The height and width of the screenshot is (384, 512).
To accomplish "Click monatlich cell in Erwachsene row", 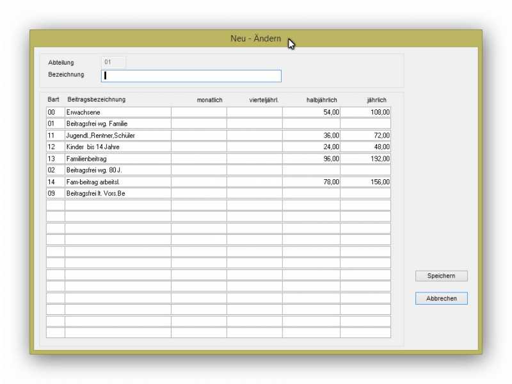I will coord(198,112).
